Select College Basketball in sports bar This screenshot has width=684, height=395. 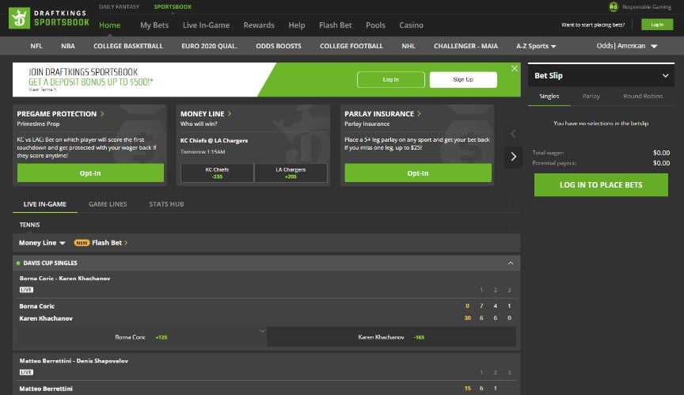point(128,46)
